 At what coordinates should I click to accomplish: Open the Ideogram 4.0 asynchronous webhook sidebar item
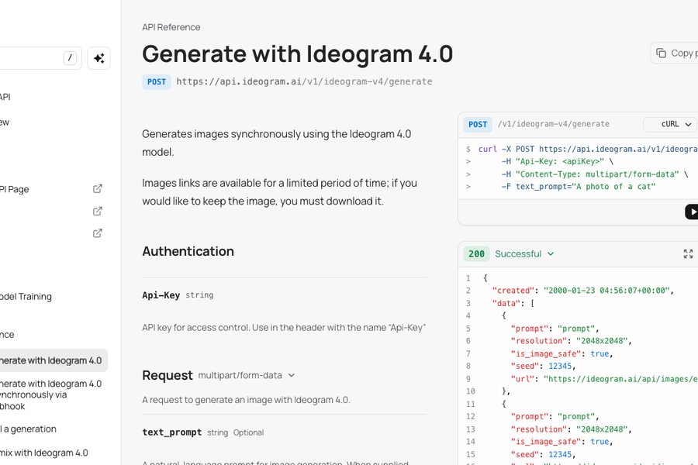point(50,394)
